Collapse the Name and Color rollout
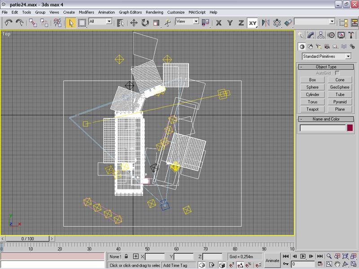 coord(326,119)
